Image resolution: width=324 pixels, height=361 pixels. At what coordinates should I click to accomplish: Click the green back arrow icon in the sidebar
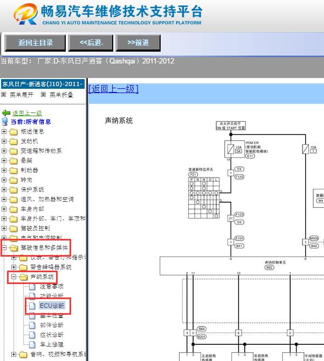(x=6, y=113)
